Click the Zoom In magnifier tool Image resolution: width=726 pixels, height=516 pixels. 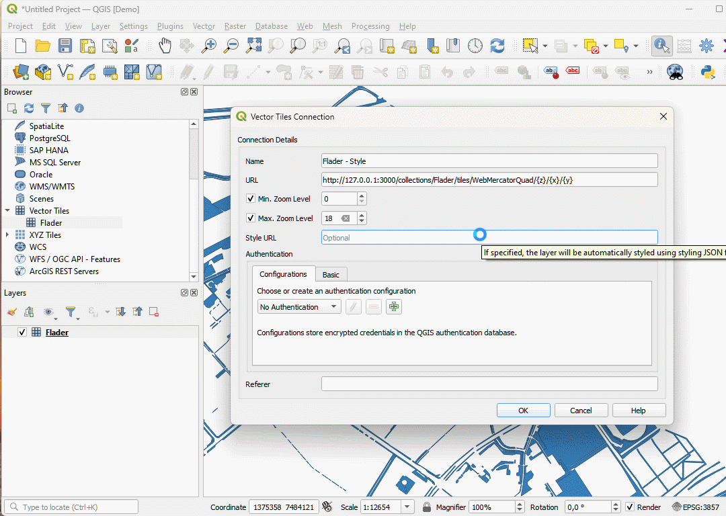pyautogui.click(x=209, y=46)
